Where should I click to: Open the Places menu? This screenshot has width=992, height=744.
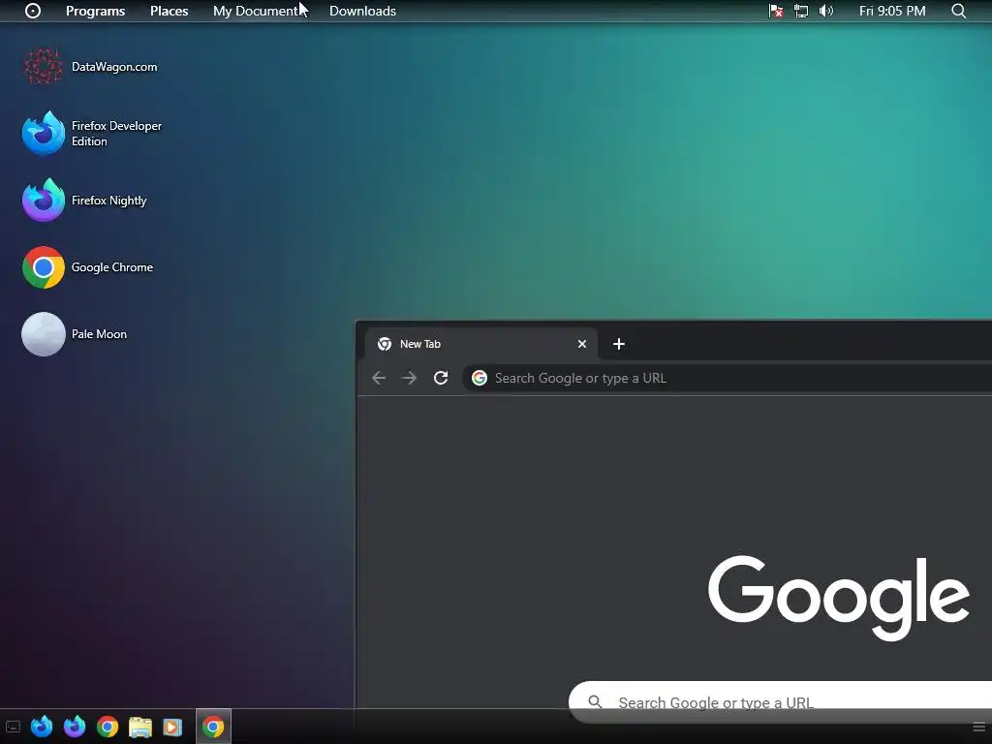(x=169, y=11)
